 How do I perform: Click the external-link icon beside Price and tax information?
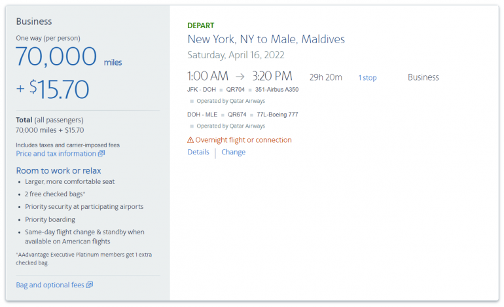101,154
